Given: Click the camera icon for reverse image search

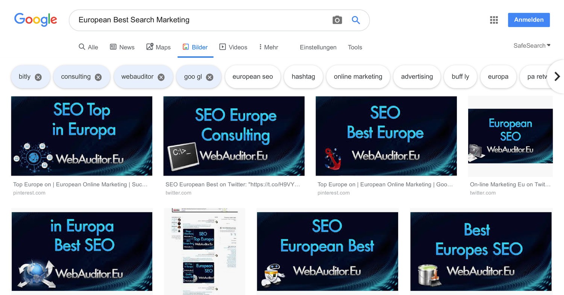Looking at the screenshot, I should [x=337, y=20].
